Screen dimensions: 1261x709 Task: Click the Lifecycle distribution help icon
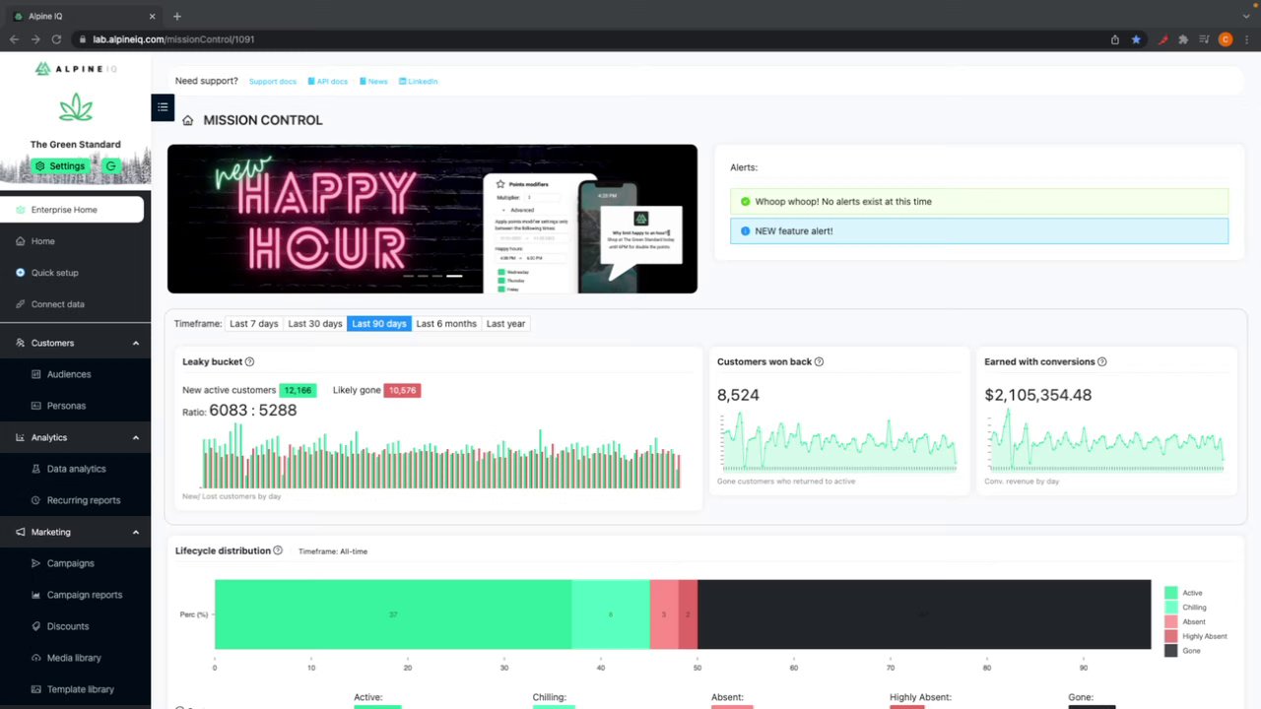click(x=278, y=551)
